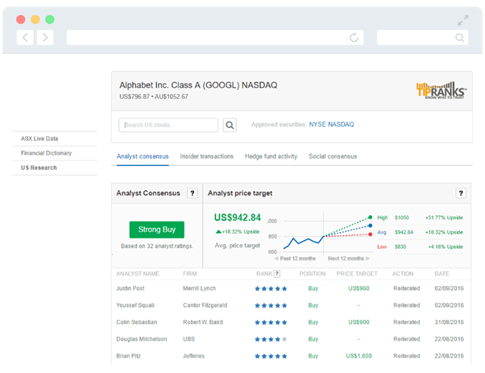Image resolution: width=485 pixels, height=373 pixels.
Task: Open Financial Dictionary in sidebar
Action: (46, 153)
